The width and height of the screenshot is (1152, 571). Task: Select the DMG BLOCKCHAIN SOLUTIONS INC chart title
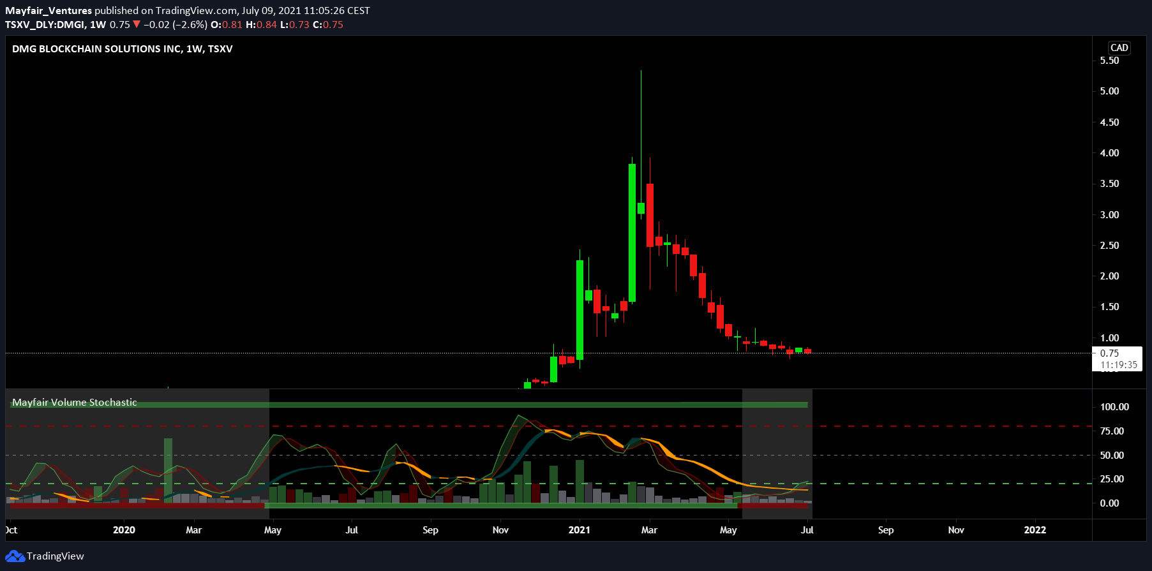(x=97, y=49)
